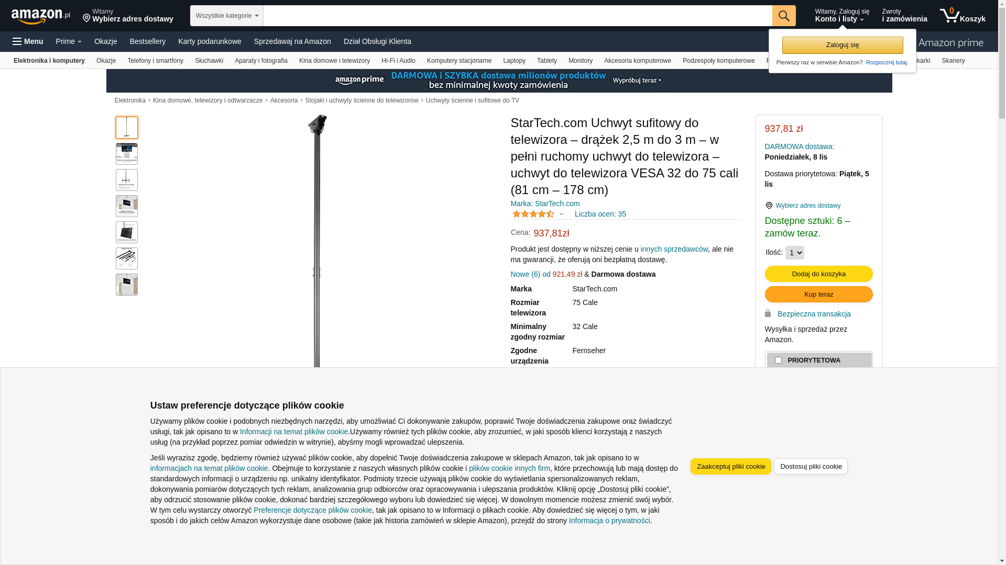Focus the search input field
The height and width of the screenshot is (565, 1006).
coord(517,16)
